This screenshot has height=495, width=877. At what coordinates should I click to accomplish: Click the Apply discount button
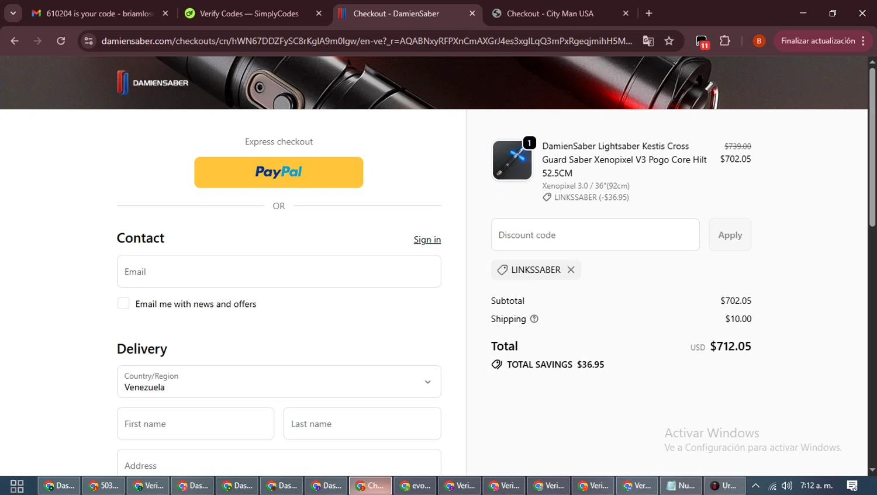[730, 235]
